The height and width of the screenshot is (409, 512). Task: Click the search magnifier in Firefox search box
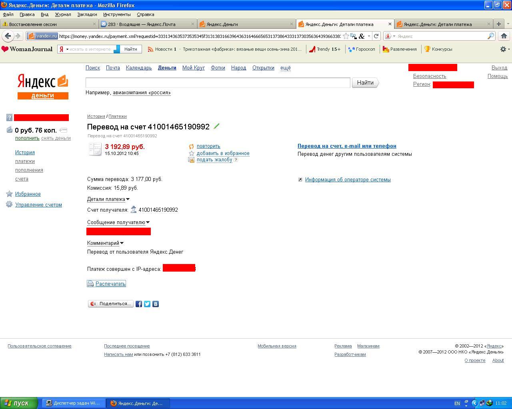[490, 36]
